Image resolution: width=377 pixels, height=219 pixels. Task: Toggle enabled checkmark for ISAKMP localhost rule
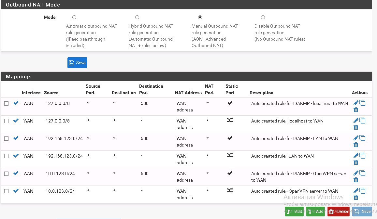(16, 103)
